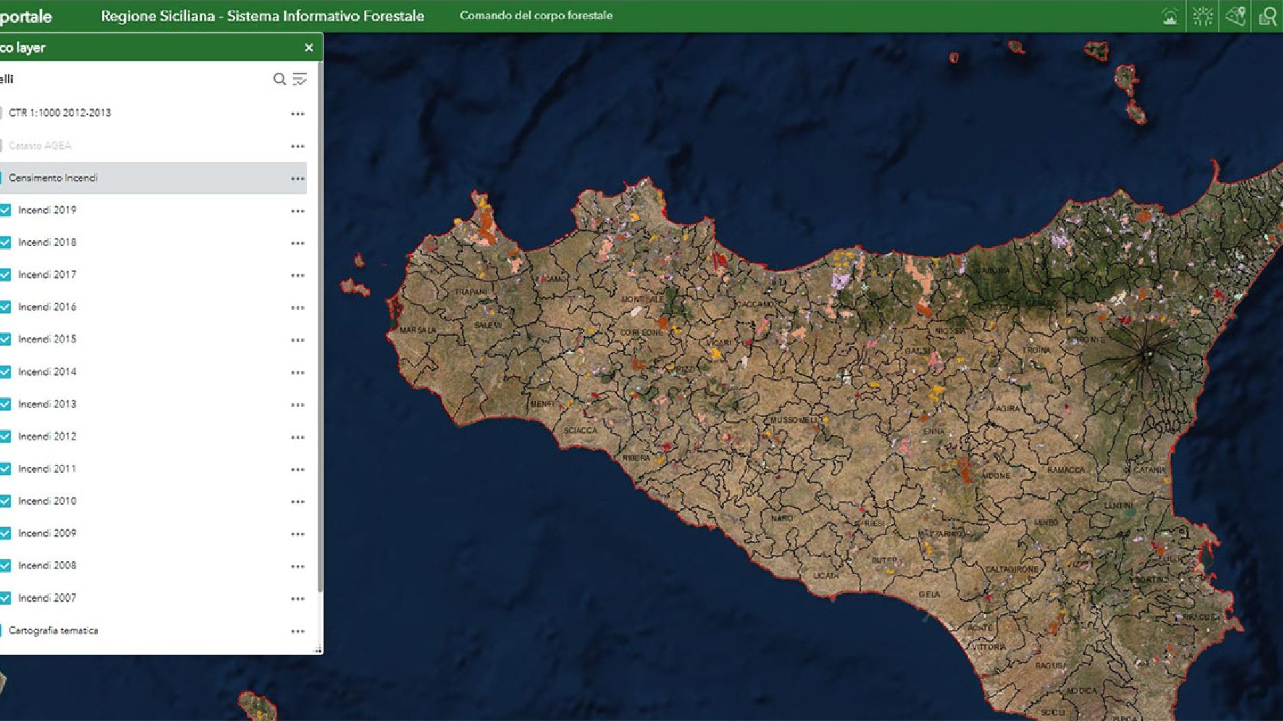Click Comando del corpo forestale subtitle

(536, 15)
